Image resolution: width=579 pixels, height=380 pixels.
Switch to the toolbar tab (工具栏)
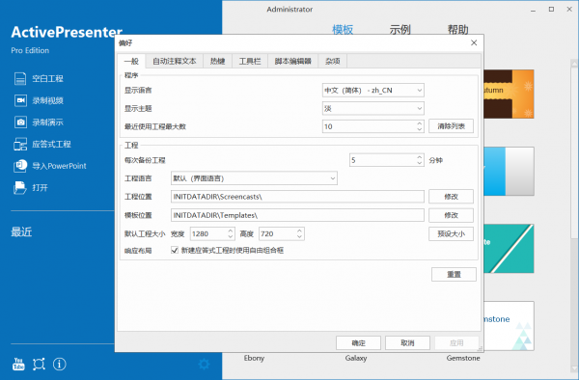click(250, 61)
